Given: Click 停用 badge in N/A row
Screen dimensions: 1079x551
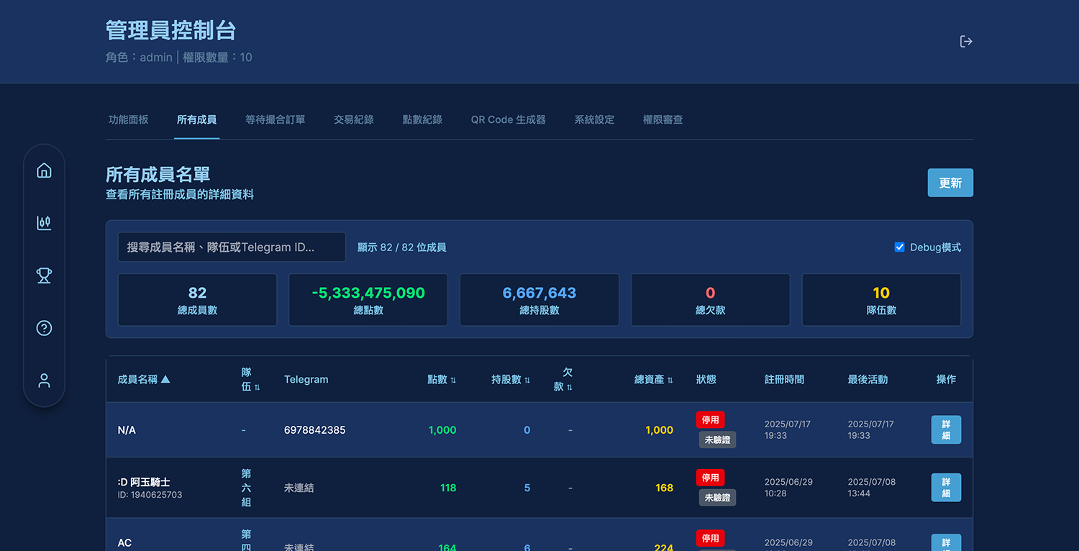Looking at the screenshot, I should pos(710,419).
